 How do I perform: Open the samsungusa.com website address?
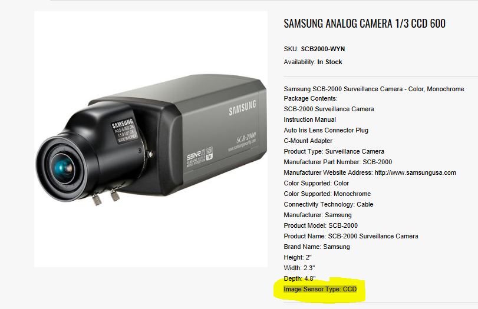[415, 172]
